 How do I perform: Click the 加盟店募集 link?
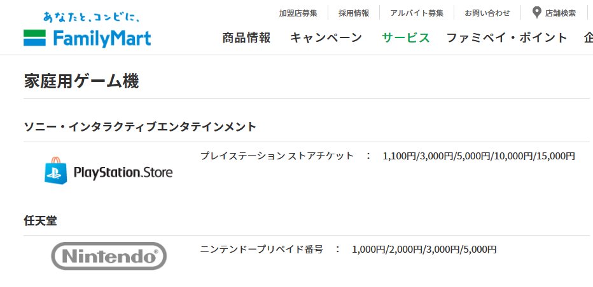(298, 13)
